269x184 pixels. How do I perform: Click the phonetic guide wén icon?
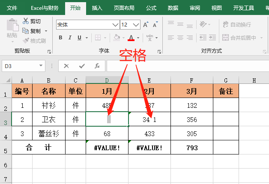coord(149,38)
